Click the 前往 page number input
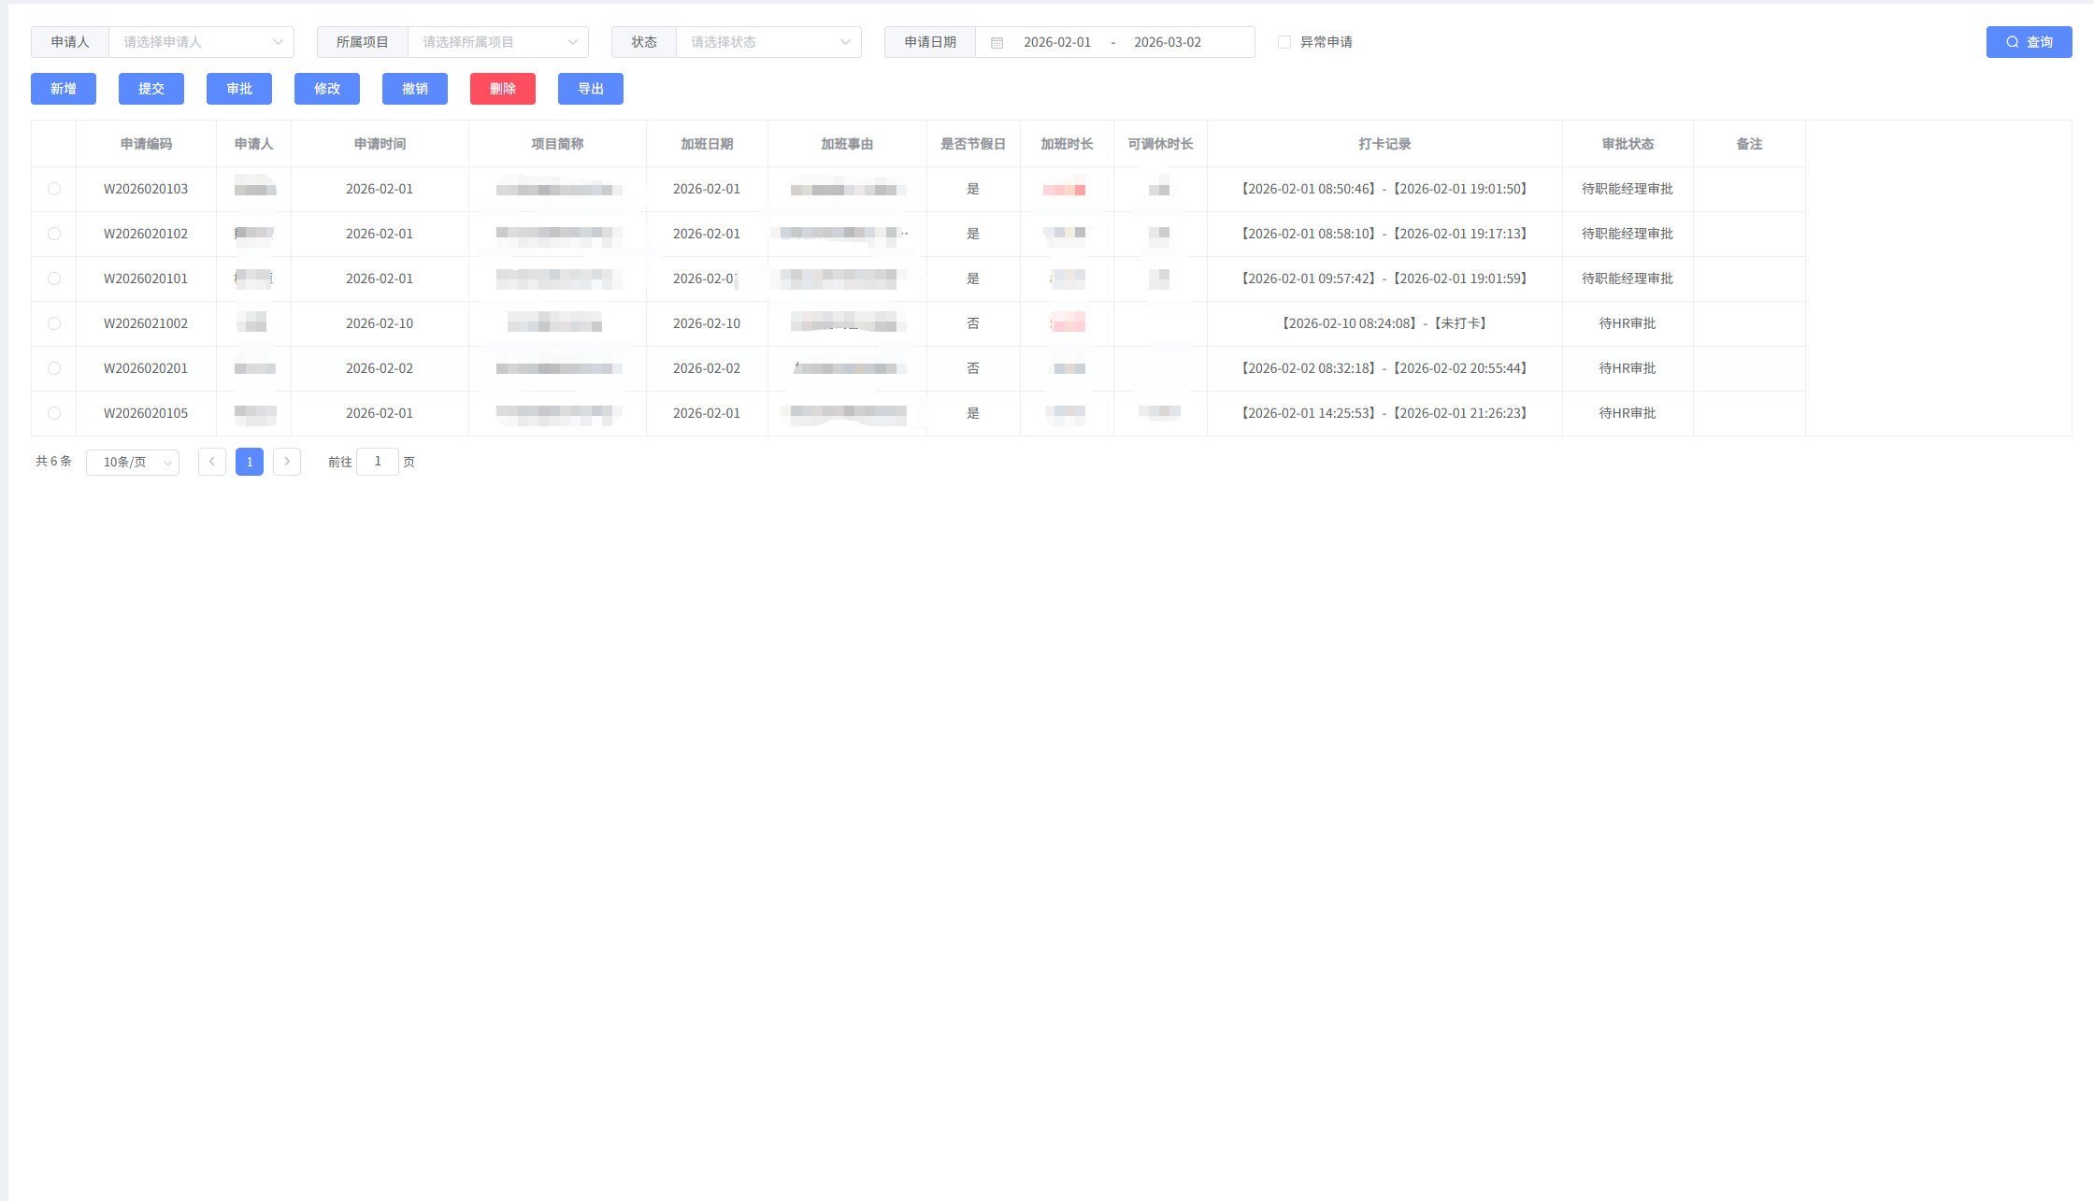The height and width of the screenshot is (1201, 2094). pyautogui.click(x=378, y=462)
